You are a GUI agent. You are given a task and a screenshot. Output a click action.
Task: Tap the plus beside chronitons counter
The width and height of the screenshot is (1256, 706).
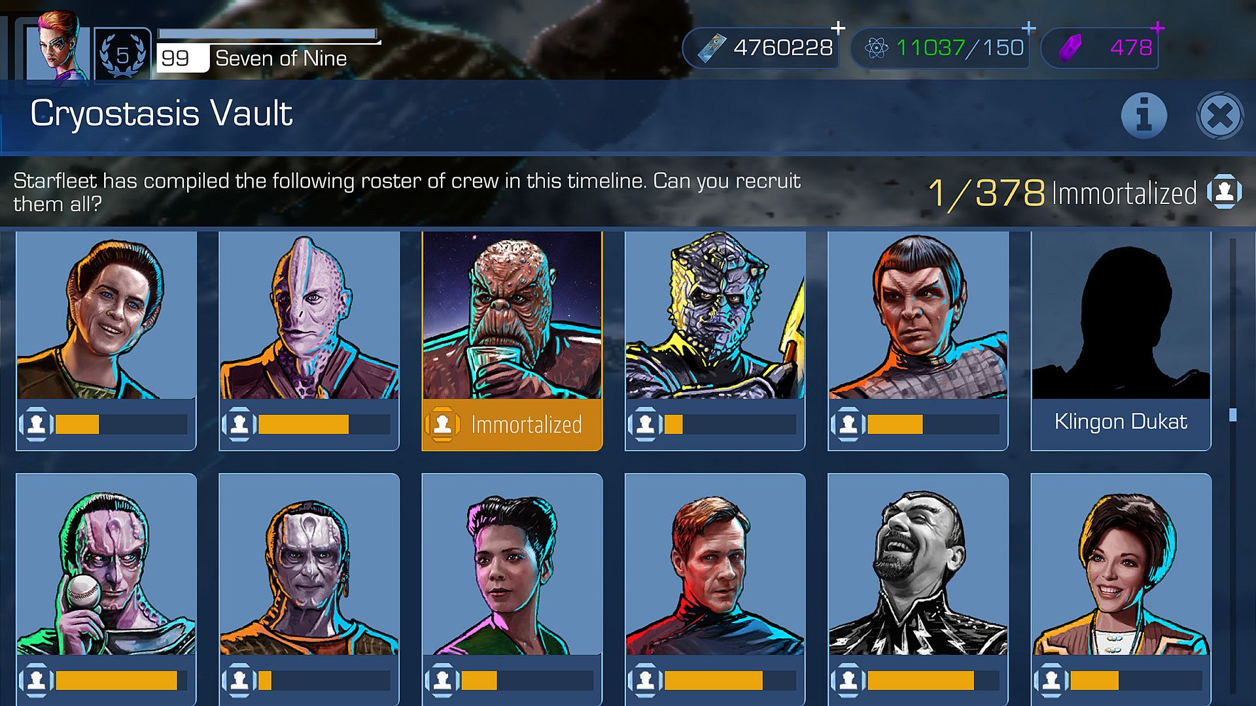(x=1028, y=28)
